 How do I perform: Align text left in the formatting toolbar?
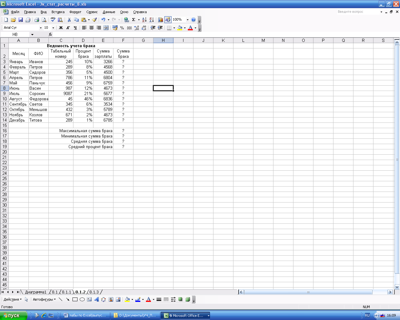click(x=84, y=28)
